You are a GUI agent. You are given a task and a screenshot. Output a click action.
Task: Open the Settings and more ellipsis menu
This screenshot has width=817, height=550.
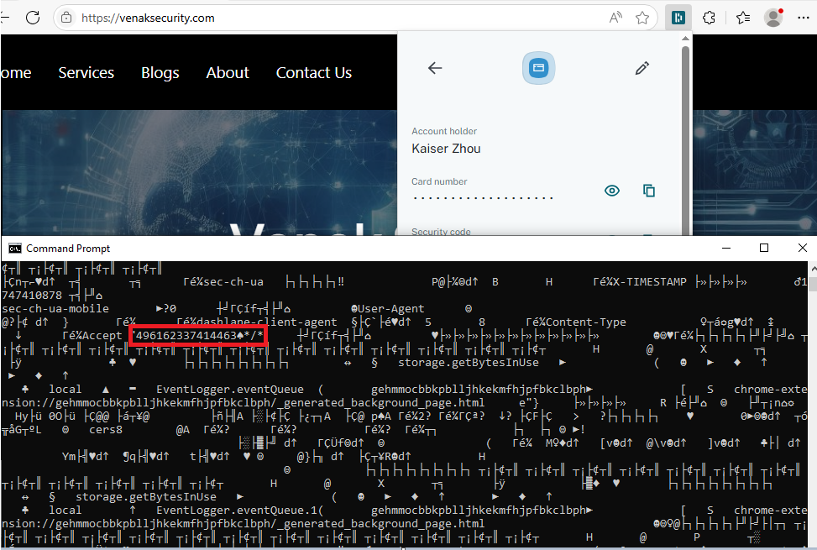pyautogui.click(x=802, y=18)
